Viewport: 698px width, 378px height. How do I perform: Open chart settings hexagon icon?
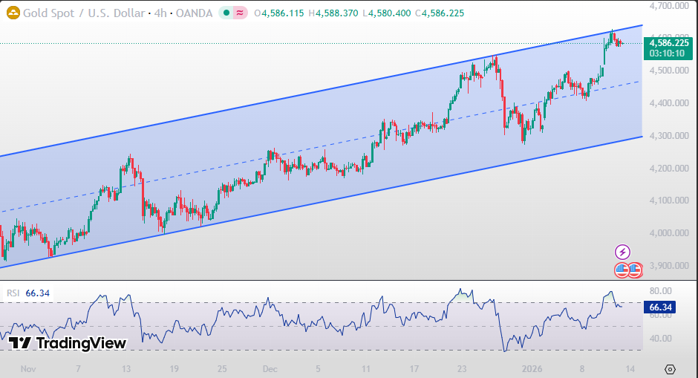pos(670,369)
